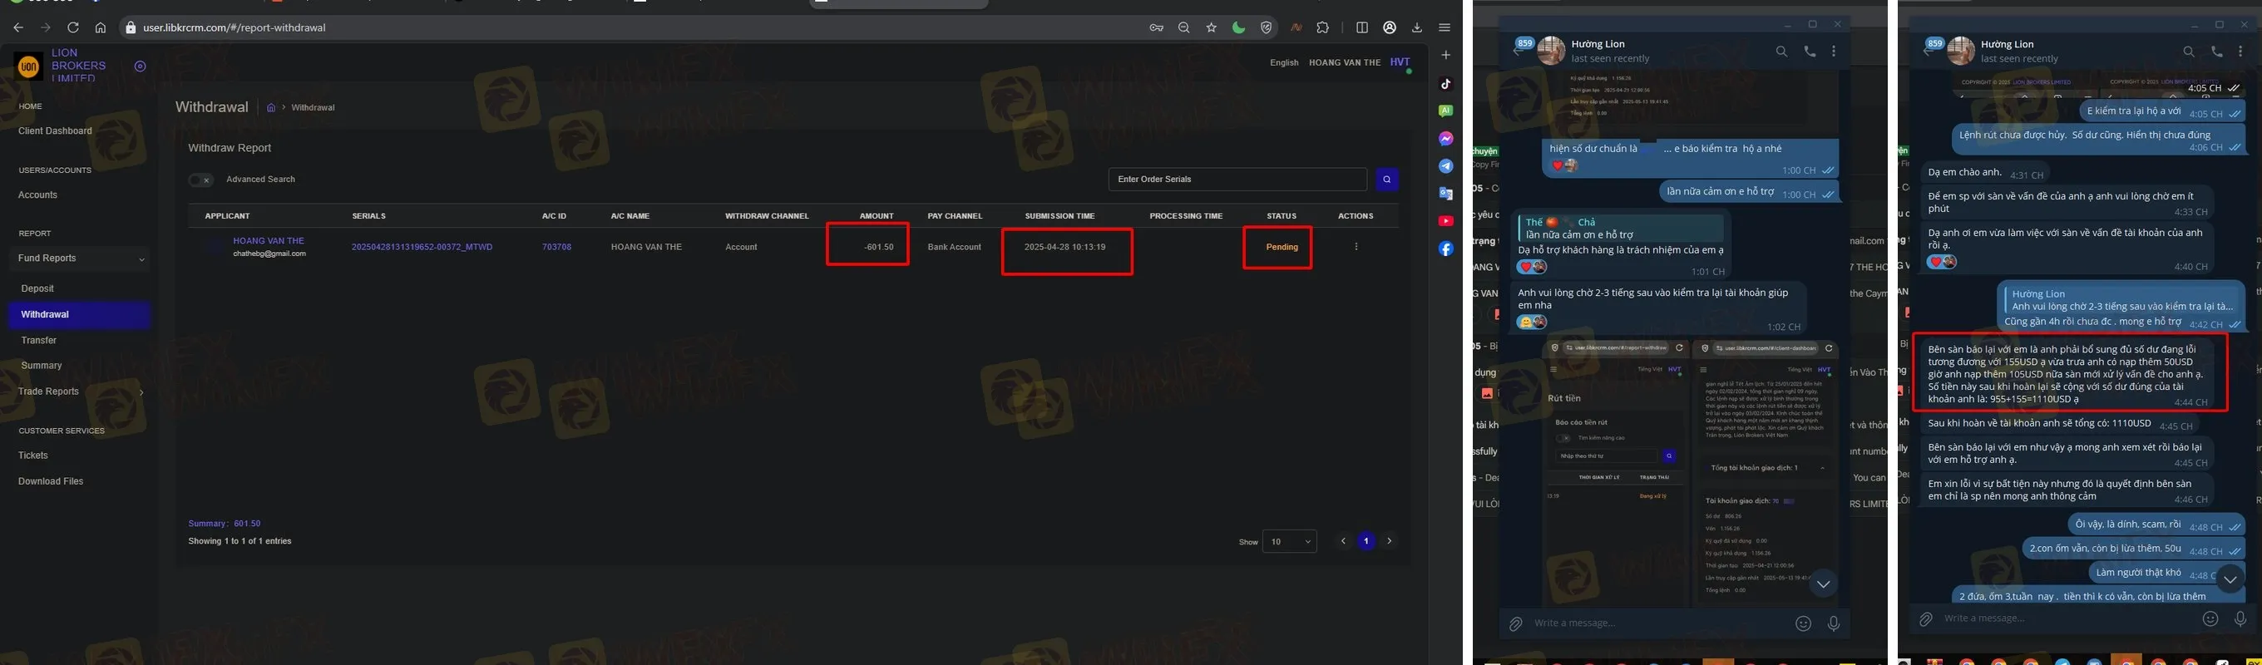Click the Lion Brokers logo
This screenshot has height=665, width=2262.
click(x=28, y=66)
